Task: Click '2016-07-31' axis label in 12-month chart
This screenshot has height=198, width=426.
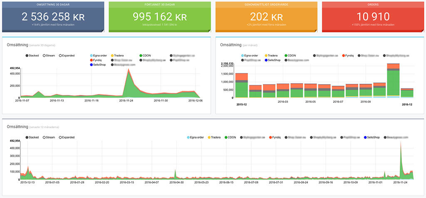Action: [x=276, y=183]
